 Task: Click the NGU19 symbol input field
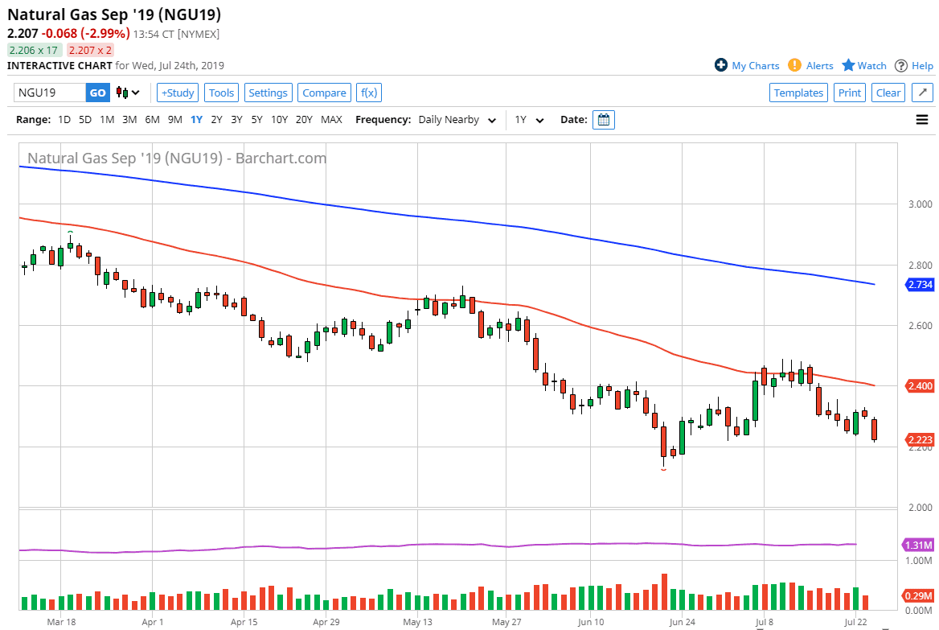point(50,93)
